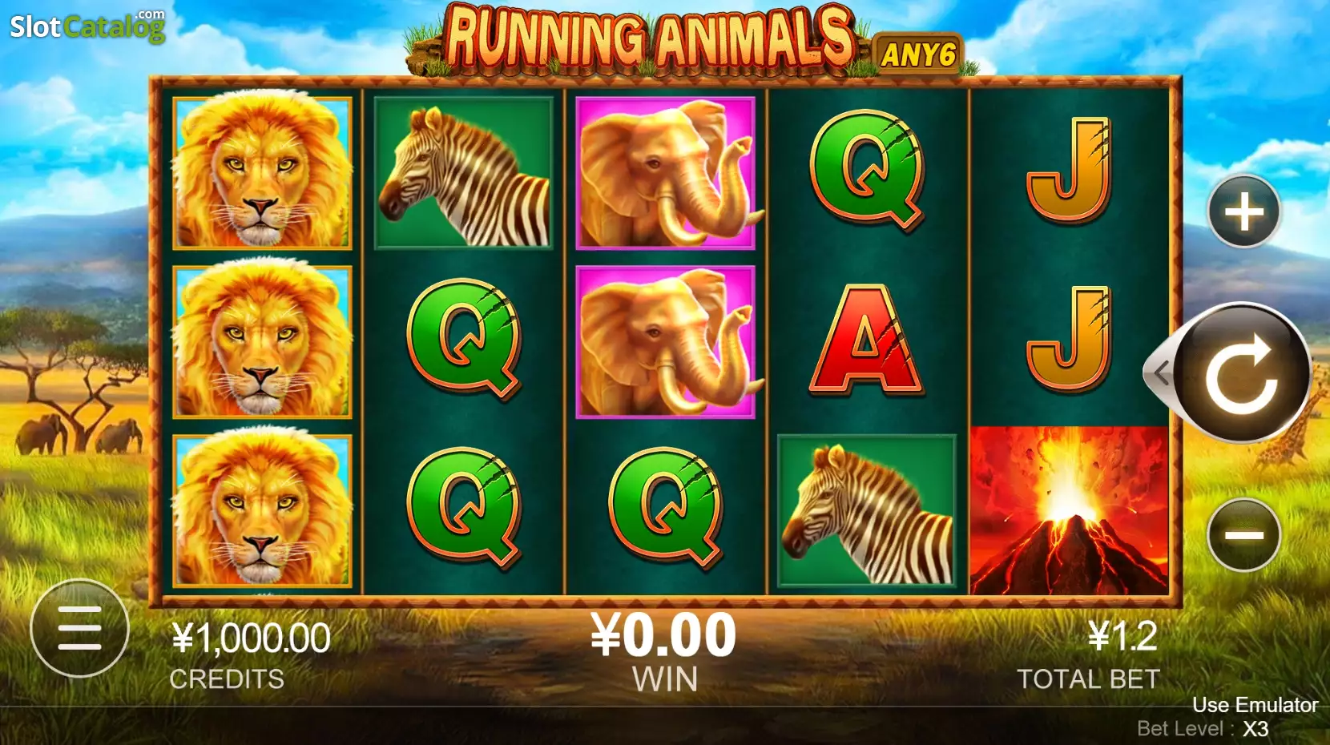The width and height of the screenshot is (1330, 745).
Task: Click the ANY6 badge beside the title
Action: coord(918,54)
